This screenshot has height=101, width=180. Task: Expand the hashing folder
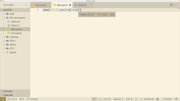15,37
